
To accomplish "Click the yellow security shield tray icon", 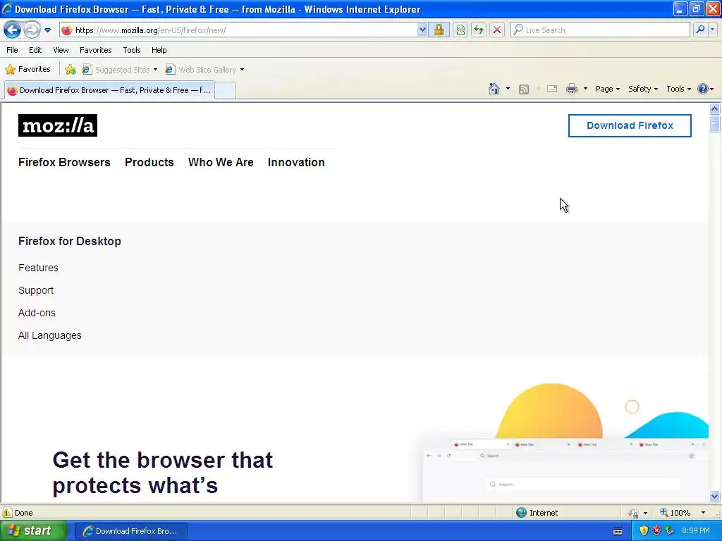I will tap(644, 531).
